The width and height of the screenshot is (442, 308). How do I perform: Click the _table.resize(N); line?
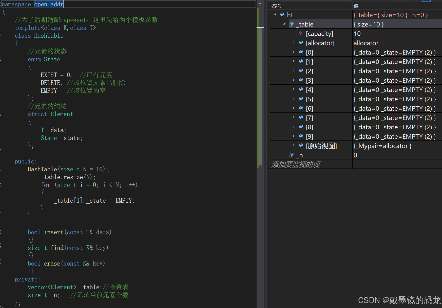[68, 177]
